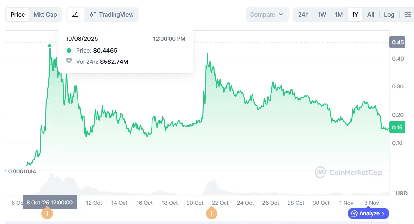
Task: Show the All time range
Action: [x=371, y=15]
